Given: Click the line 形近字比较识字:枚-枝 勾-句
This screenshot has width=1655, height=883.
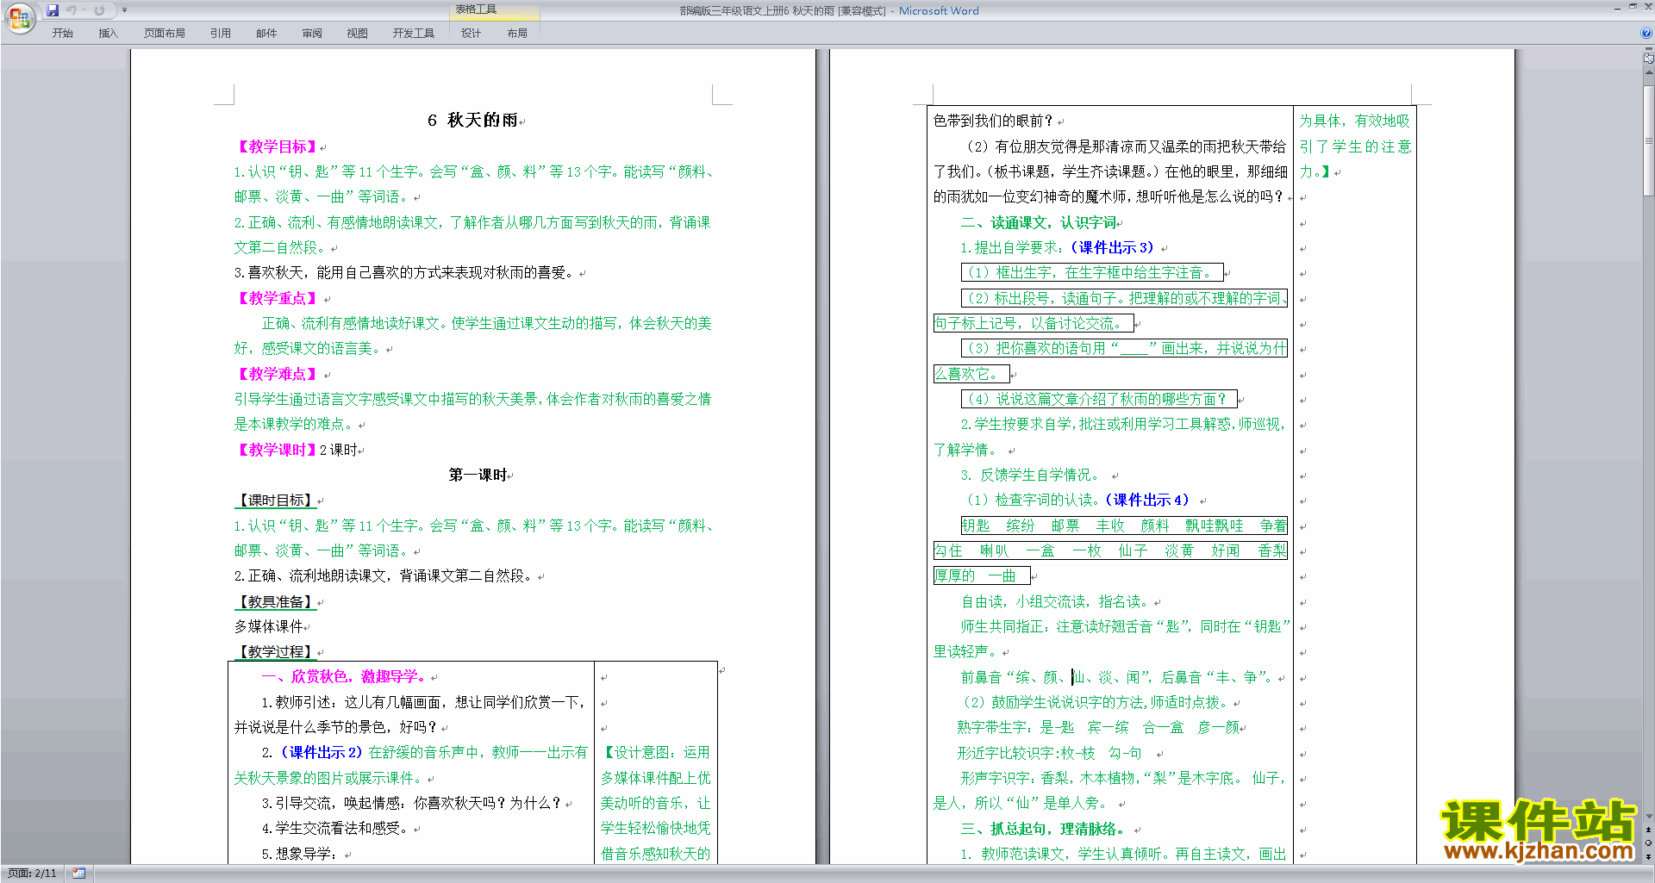Looking at the screenshot, I should tap(1049, 753).
